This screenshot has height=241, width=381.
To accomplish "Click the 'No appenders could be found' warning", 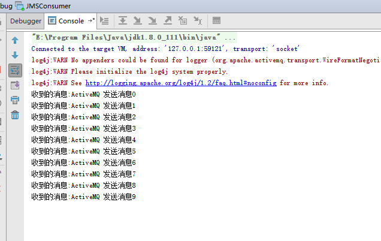I will click(x=205, y=61).
